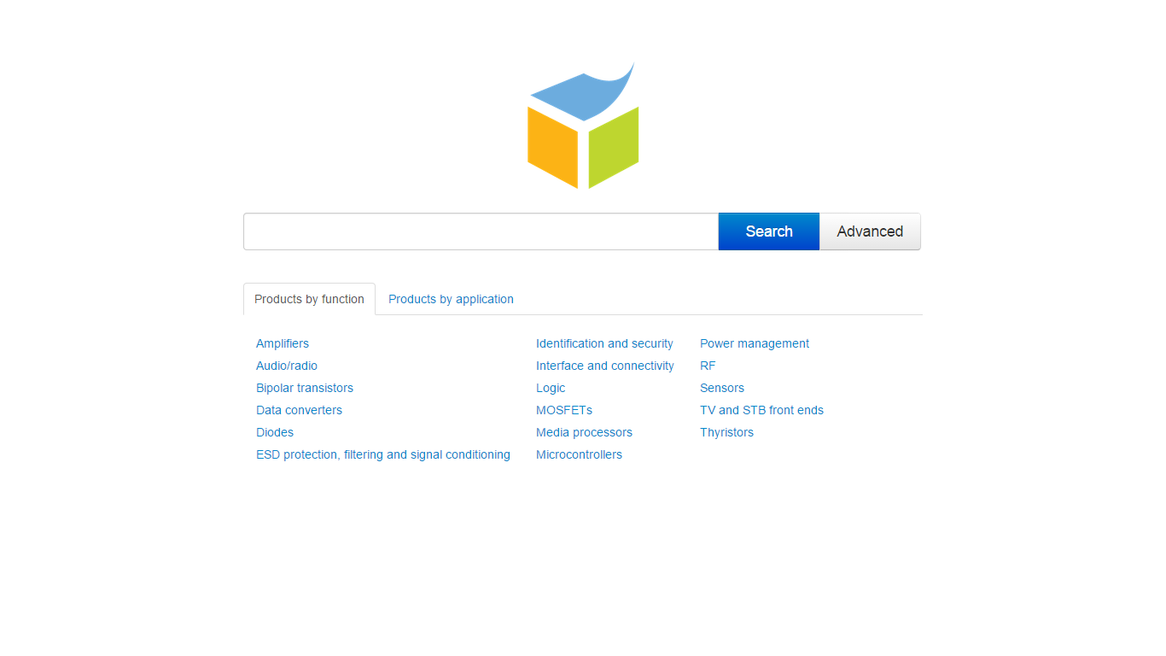
Task: Click the blue Search button
Action: tap(769, 231)
